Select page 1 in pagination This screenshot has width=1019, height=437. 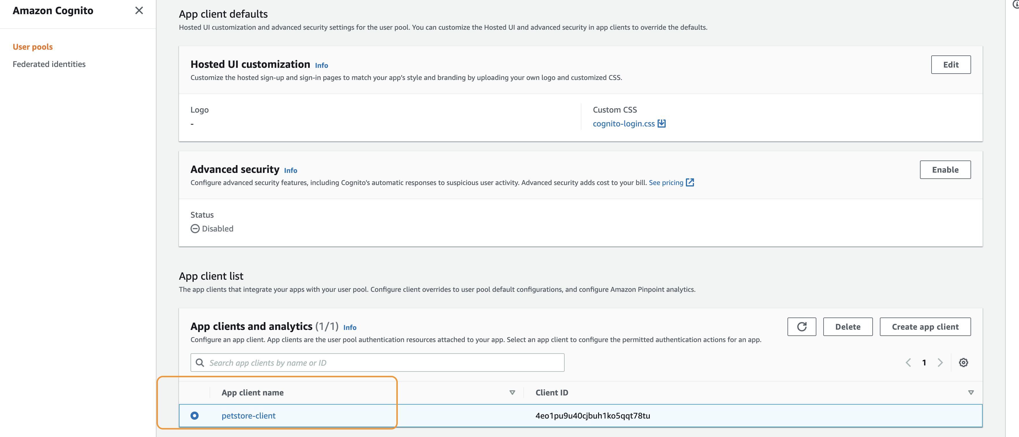coord(924,363)
